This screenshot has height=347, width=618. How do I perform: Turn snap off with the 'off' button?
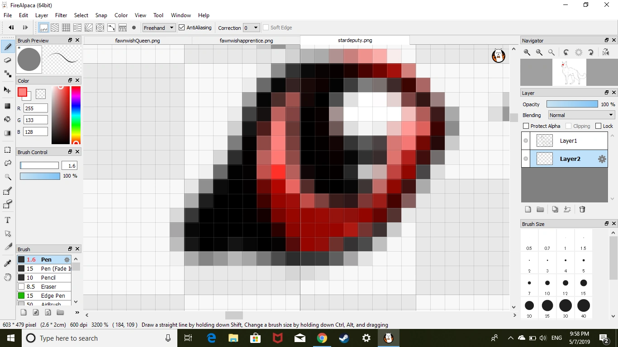(44, 28)
